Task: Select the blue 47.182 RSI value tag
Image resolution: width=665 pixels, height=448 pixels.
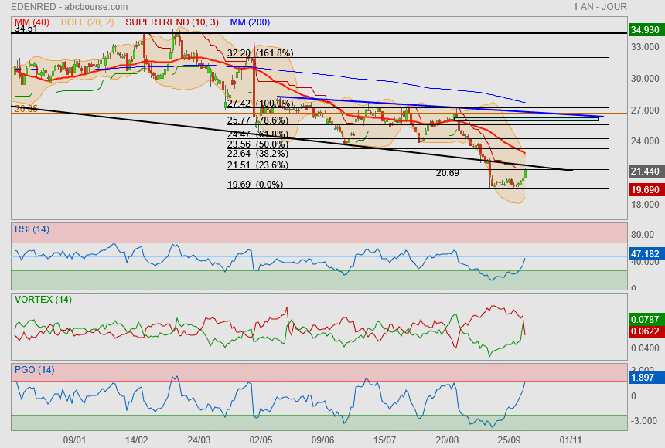Action: tap(645, 253)
